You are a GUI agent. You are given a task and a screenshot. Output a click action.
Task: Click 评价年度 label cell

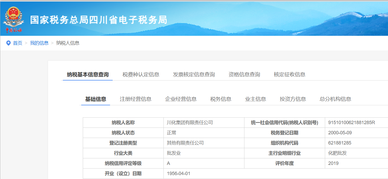click(285, 163)
